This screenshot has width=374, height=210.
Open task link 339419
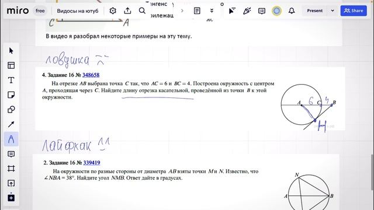point(92,163)
